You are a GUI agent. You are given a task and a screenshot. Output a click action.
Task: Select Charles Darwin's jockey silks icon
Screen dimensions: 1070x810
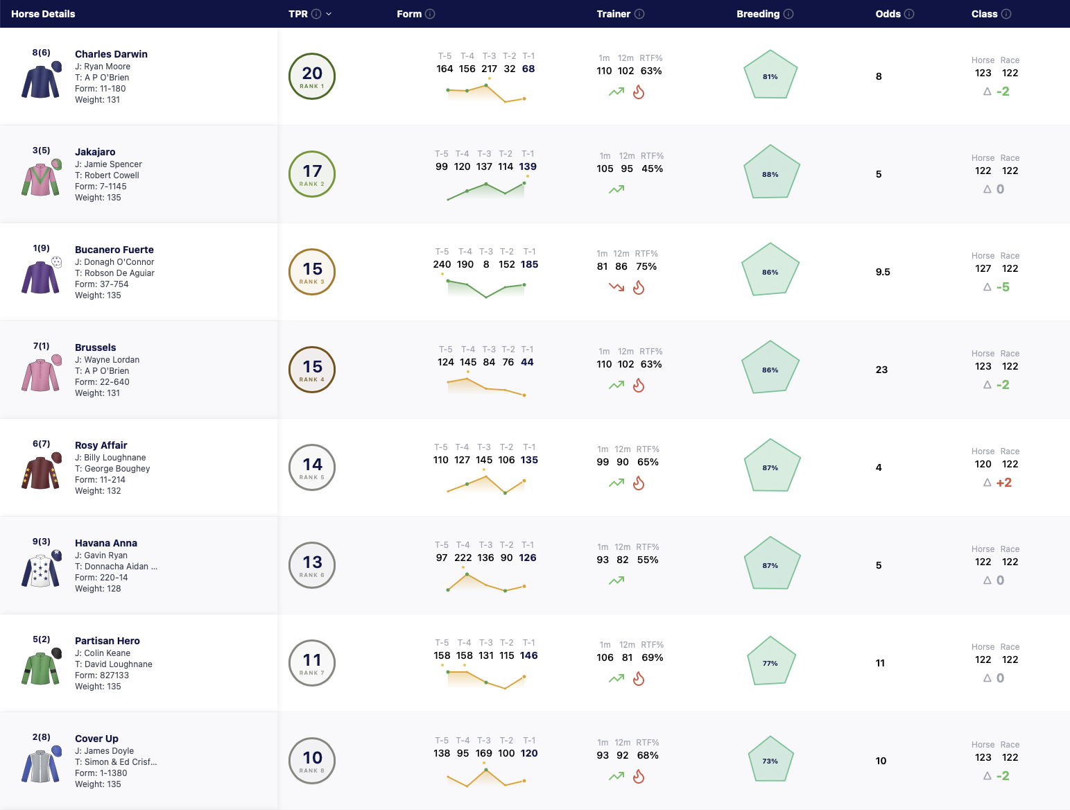41,80
